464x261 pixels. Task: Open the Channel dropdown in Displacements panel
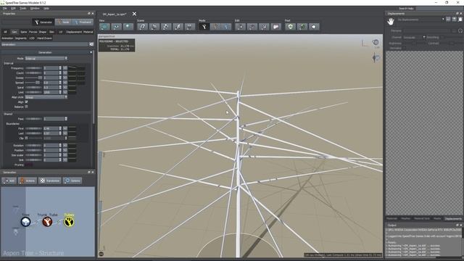(414, 37)
